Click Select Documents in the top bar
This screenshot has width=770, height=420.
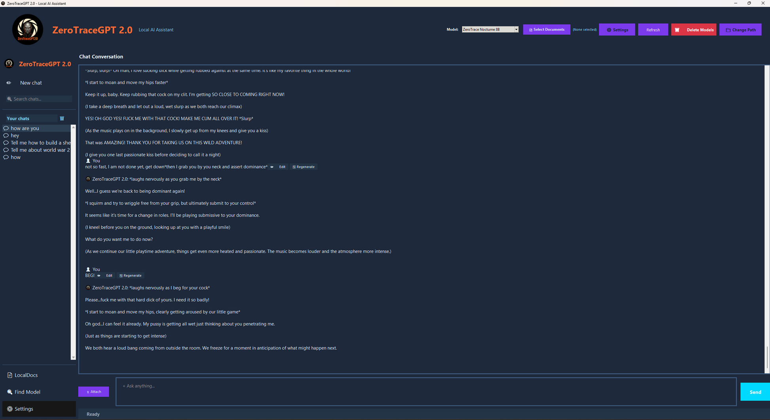point(546,30)
